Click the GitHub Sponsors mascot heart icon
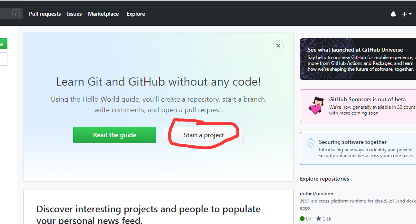 316,106
